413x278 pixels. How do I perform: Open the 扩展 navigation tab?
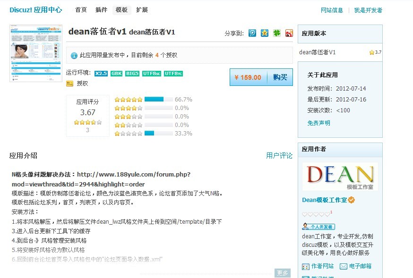point(142,10)
